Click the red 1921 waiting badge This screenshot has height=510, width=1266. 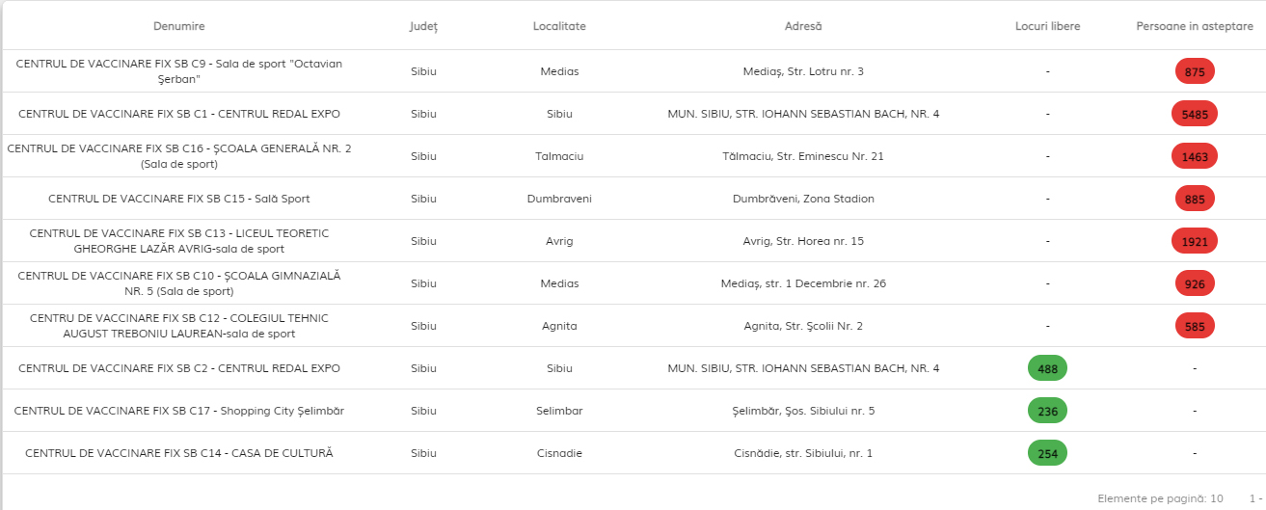point(1195,241)
